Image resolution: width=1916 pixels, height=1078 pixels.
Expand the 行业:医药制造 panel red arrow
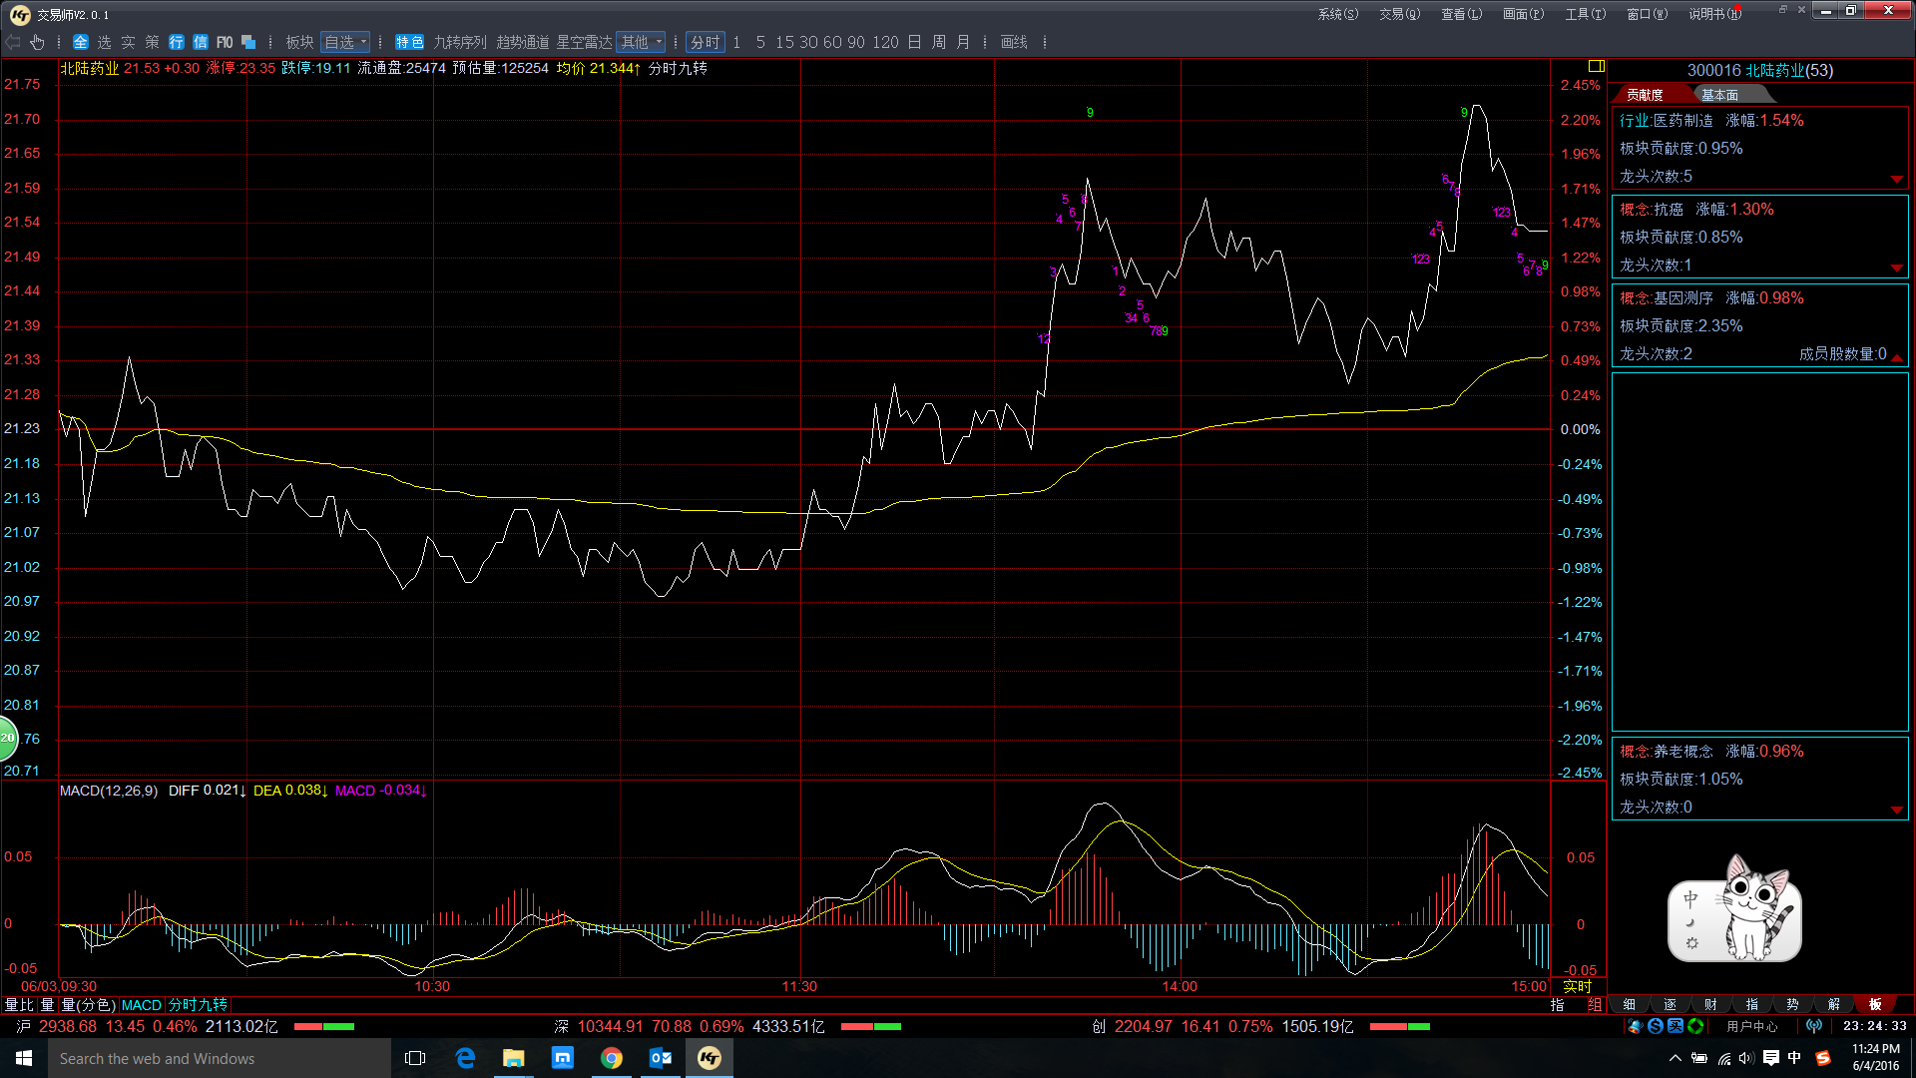coord(1896,180)
